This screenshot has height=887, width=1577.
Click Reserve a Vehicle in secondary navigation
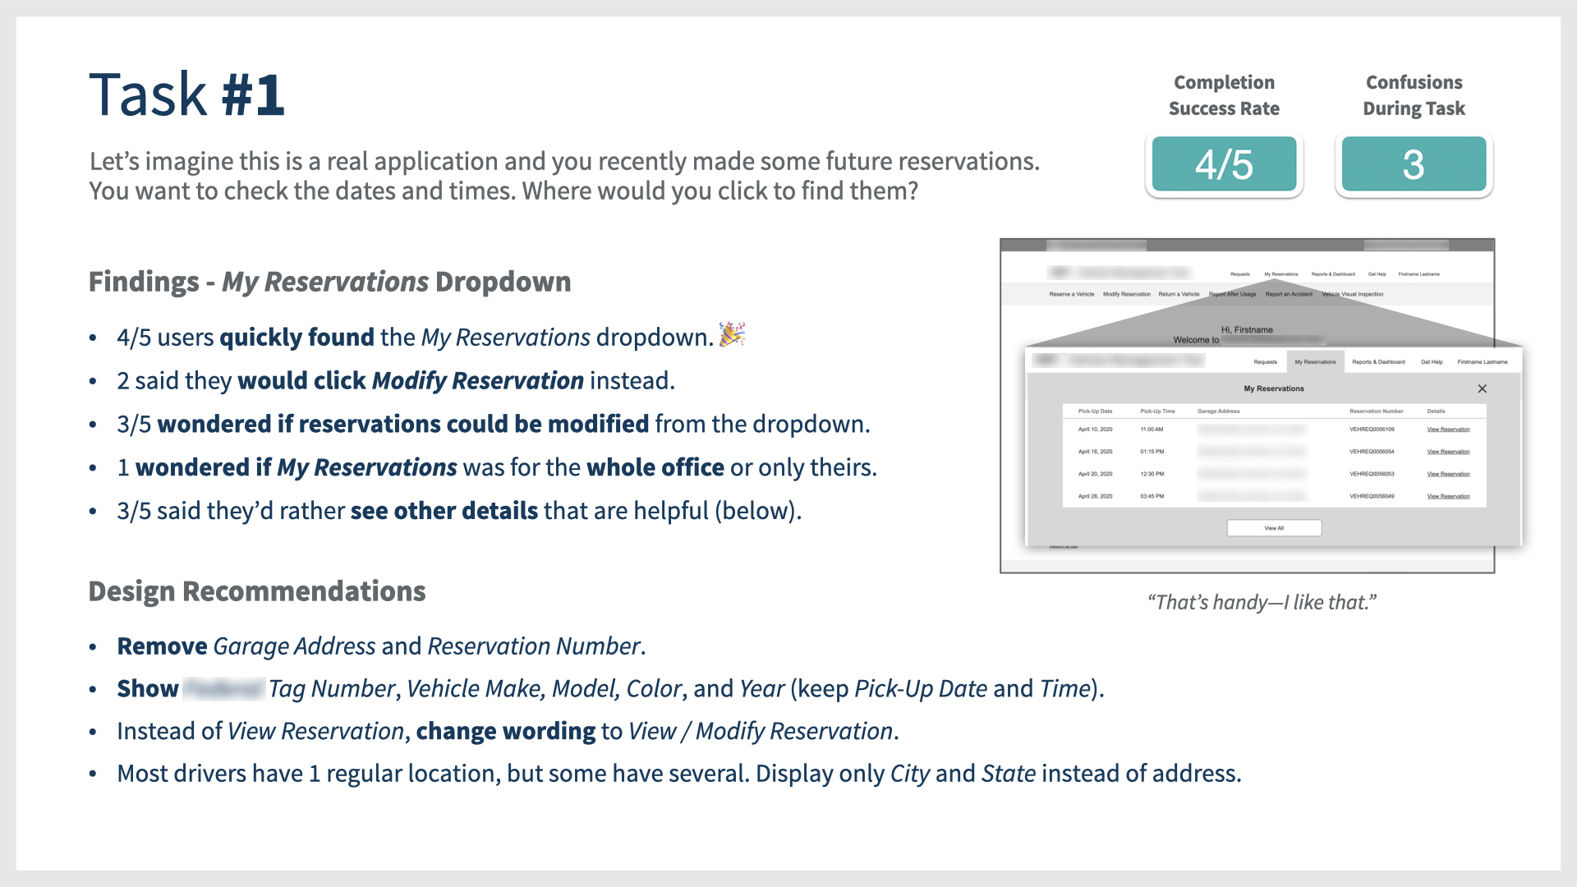[1071, 294]
